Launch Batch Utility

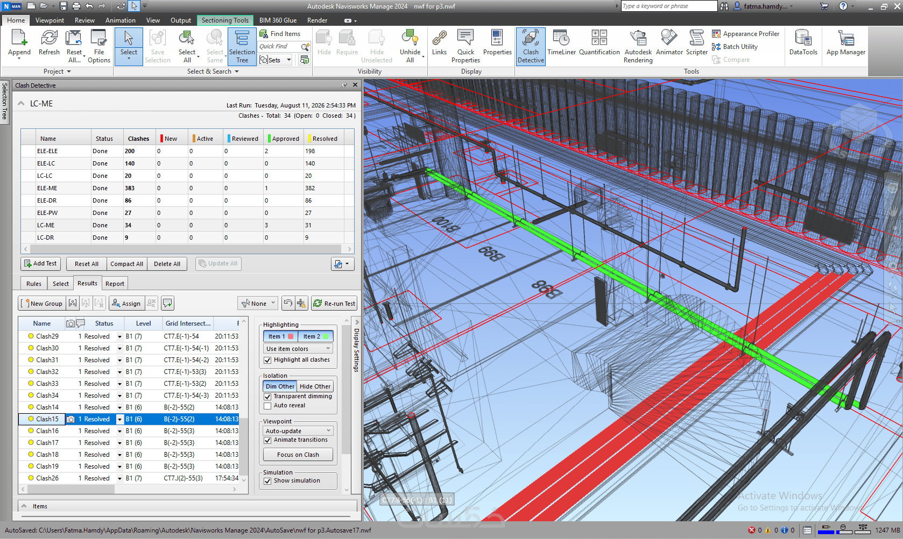[x=735, y=47]
